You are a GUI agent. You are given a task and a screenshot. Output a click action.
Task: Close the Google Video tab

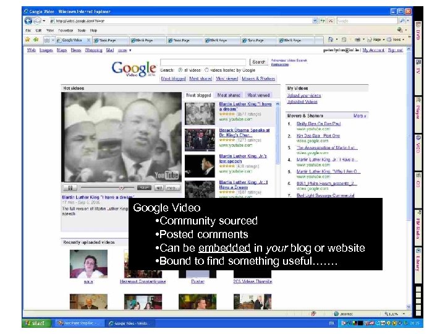pos(88,40)
